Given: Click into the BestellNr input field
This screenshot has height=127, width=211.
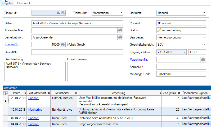Looking at the screenshot, I should point(77,52).
